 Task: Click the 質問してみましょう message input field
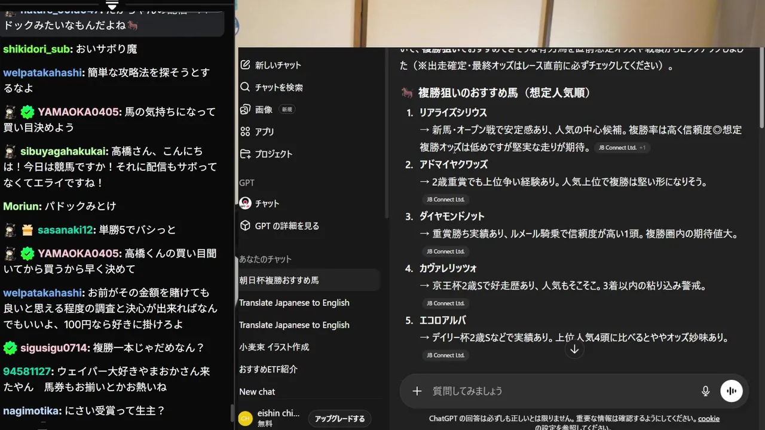562,391
